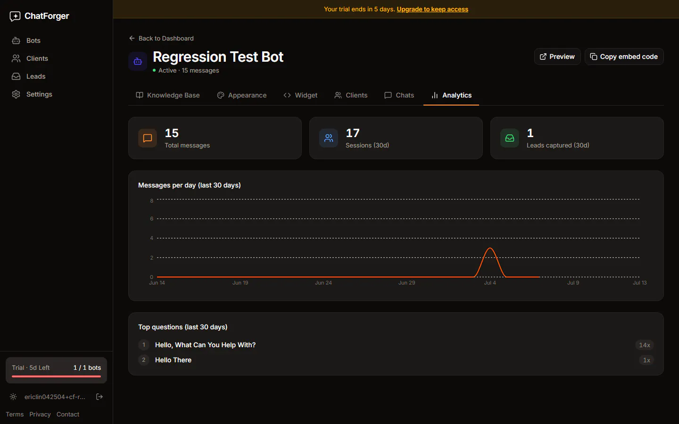Open the Bots sidebar item
The height and width of the screenshot is (424, 679).
point(57,41)
